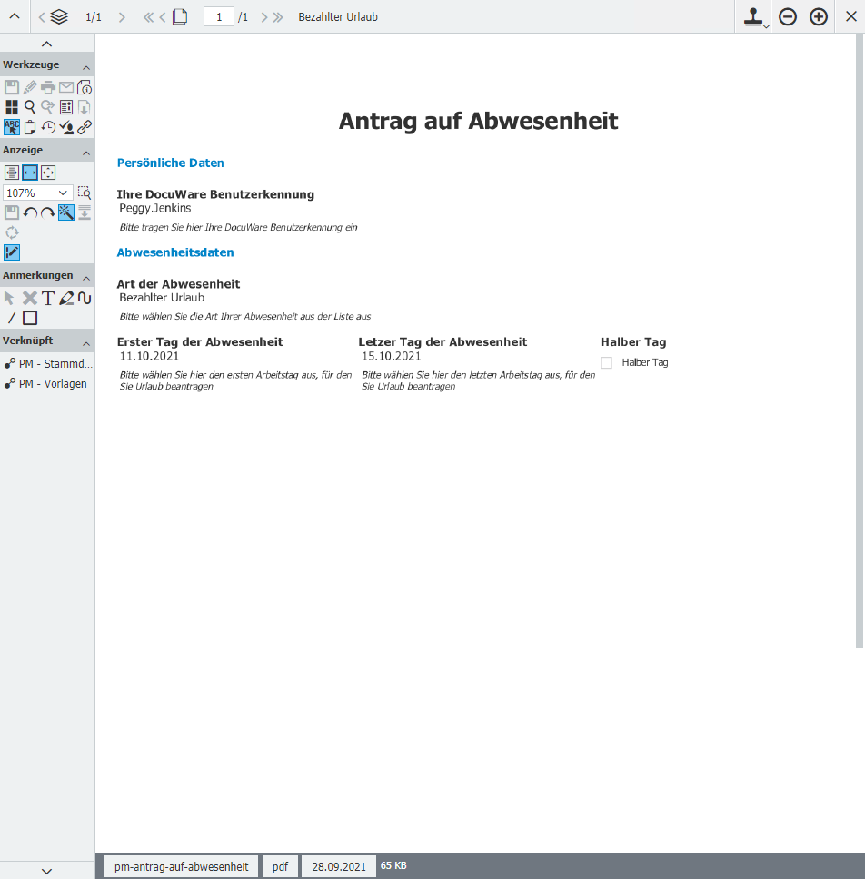Collapse the Anmerkungen section
This screenshot has width=865, height=879.
(86, 278)
